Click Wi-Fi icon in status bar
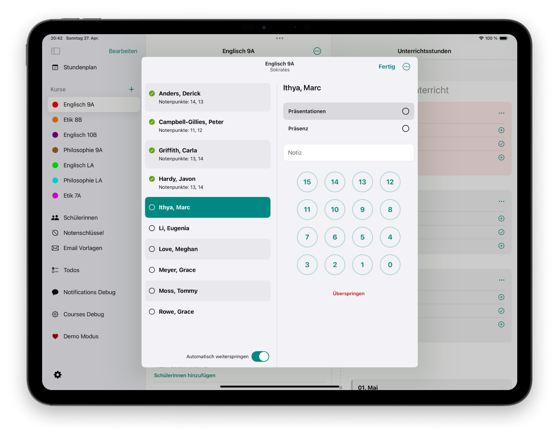559x438 pixels. [481, 38]
